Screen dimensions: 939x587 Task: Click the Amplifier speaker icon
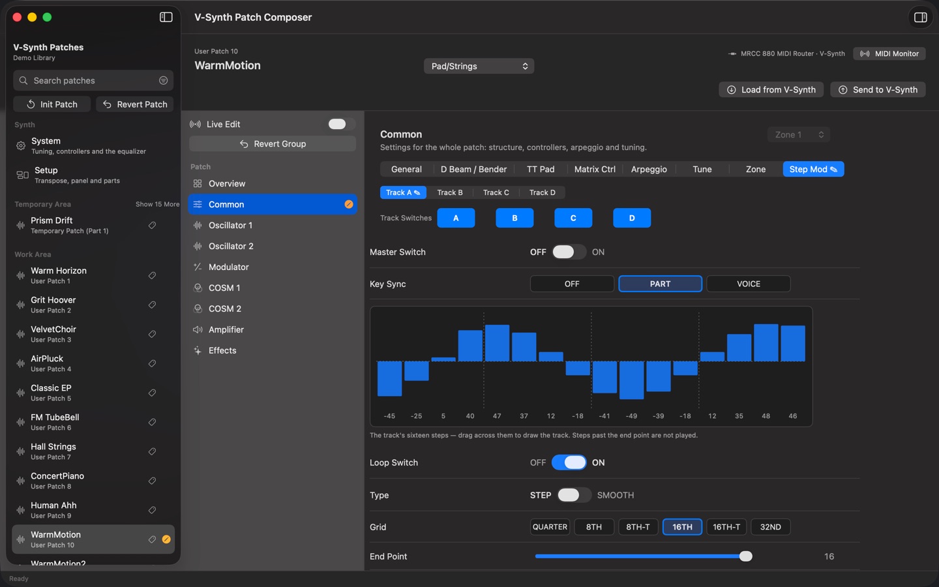pyautogui.click(x=198, y=329)
